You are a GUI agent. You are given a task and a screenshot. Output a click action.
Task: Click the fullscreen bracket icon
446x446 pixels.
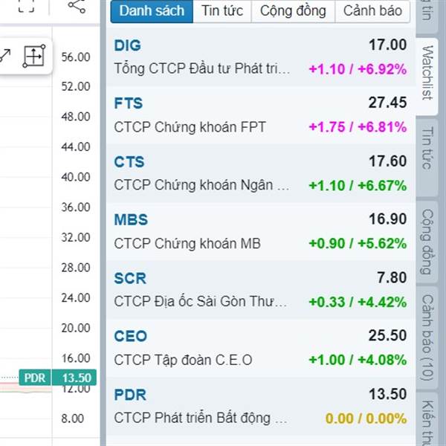[x=26, y=6]
